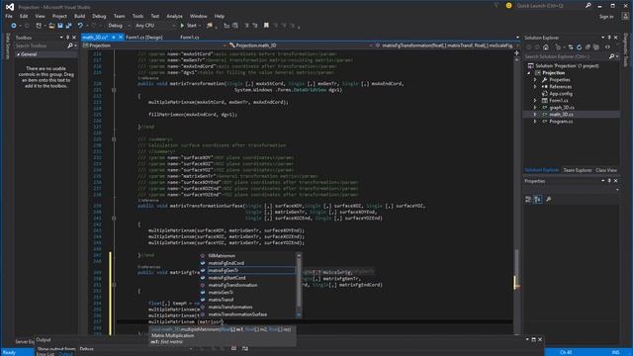Click the Comment Selection toolbar icon
This screenshot has width=633, height=356.
click(246, 26)
